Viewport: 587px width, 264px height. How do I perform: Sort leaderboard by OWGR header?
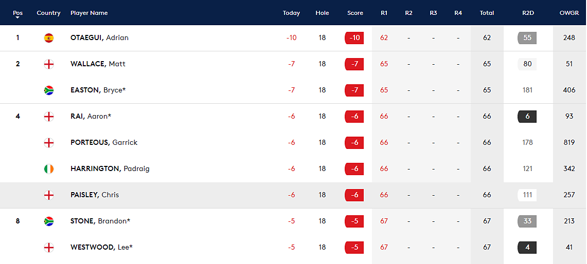tap(569, 13)
